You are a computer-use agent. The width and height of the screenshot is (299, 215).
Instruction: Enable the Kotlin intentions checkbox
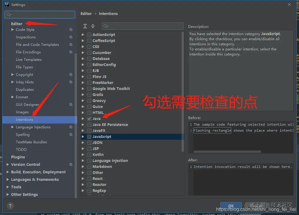pyautogui.click(x=89, y=155)
